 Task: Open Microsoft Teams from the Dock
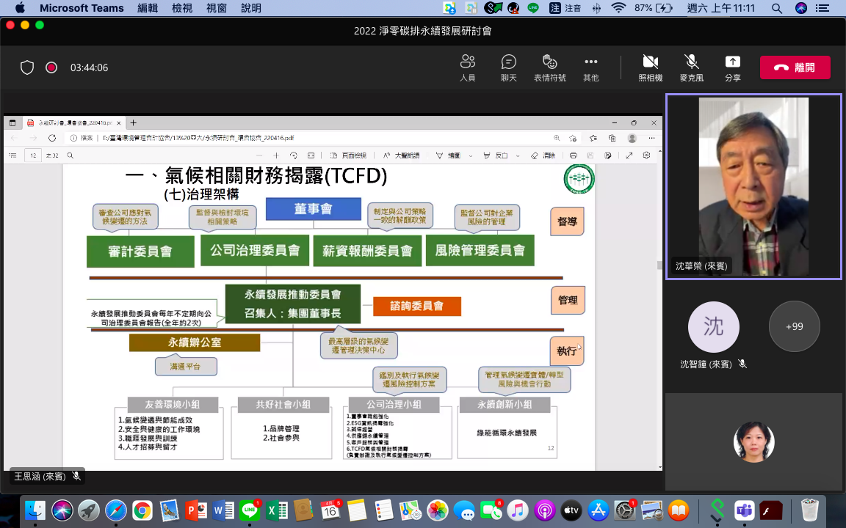point(744,510)
